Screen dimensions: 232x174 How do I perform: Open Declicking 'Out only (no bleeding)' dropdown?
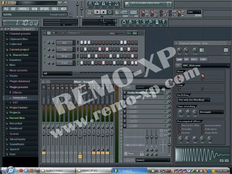[x=194, y=100]
